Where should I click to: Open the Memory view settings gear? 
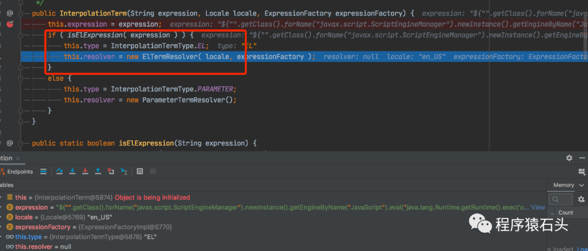coord(581,199)
